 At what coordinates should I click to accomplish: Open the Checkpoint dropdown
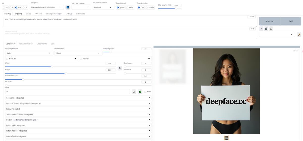coord(47,7)
